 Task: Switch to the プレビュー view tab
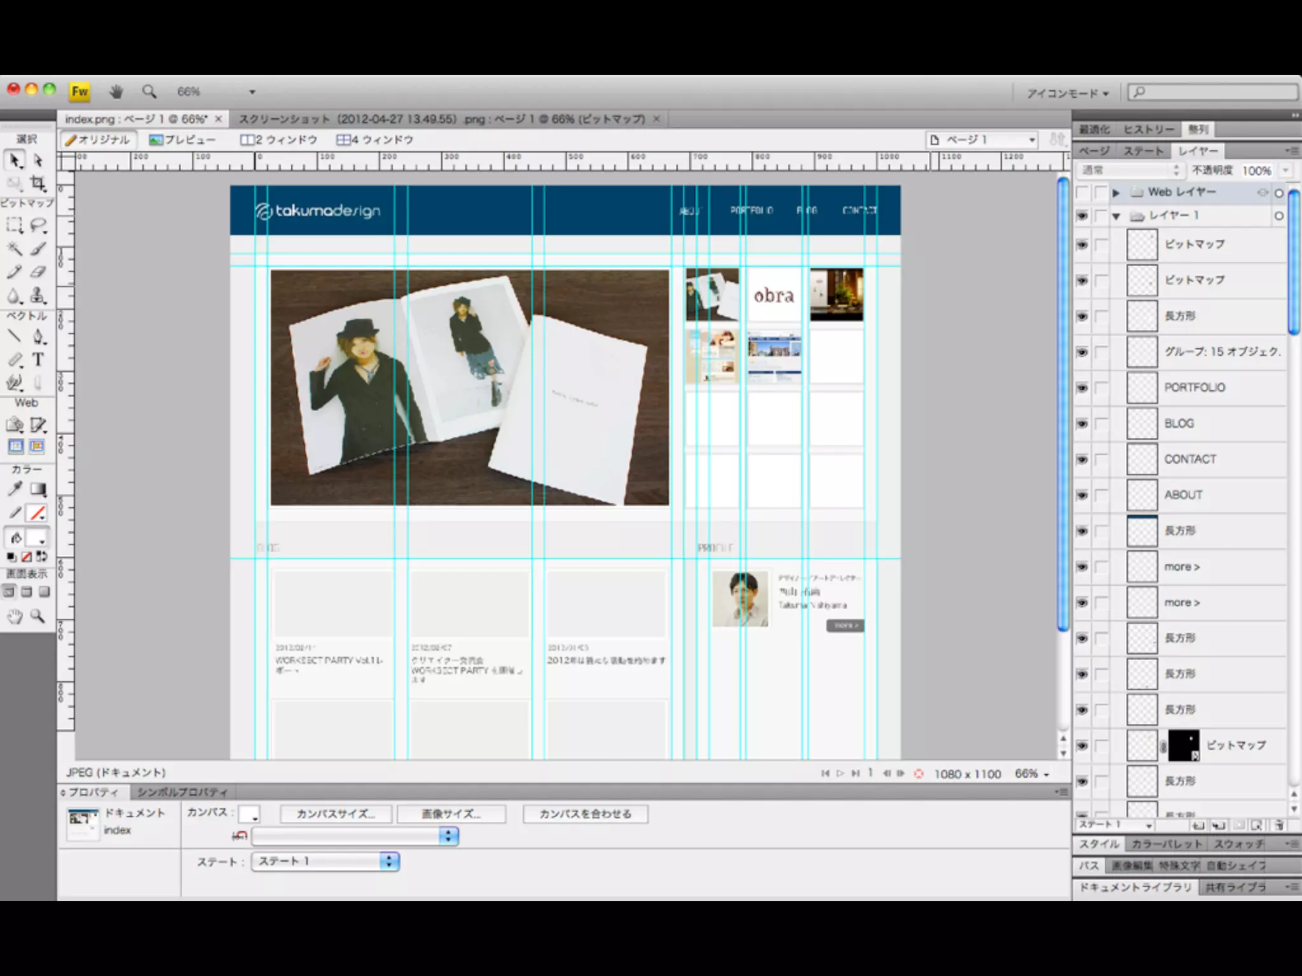coord(182,140)
